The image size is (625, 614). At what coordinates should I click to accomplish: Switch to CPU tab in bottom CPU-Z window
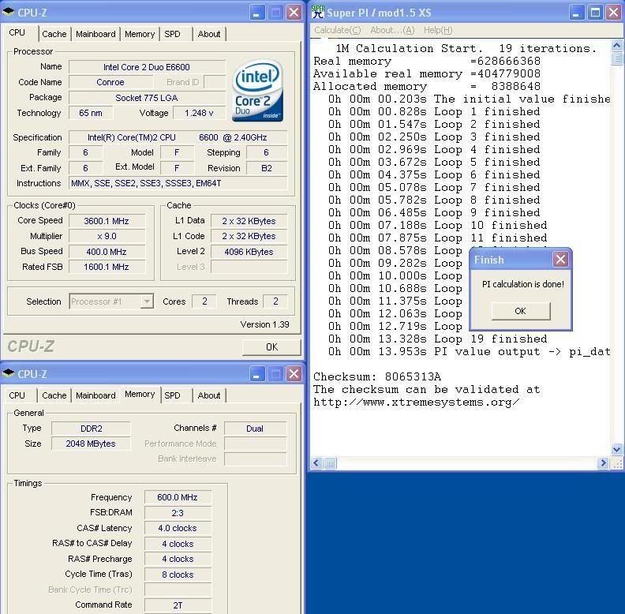[17, 395]
